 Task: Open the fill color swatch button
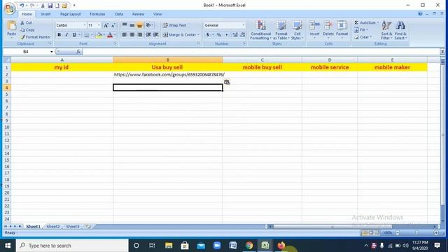click(x=99, y=35)
